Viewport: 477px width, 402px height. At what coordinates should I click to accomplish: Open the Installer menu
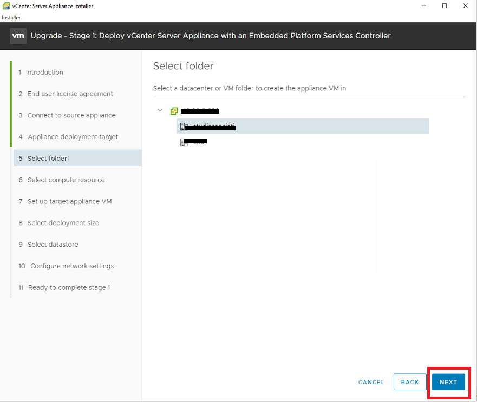click(11, 17)
